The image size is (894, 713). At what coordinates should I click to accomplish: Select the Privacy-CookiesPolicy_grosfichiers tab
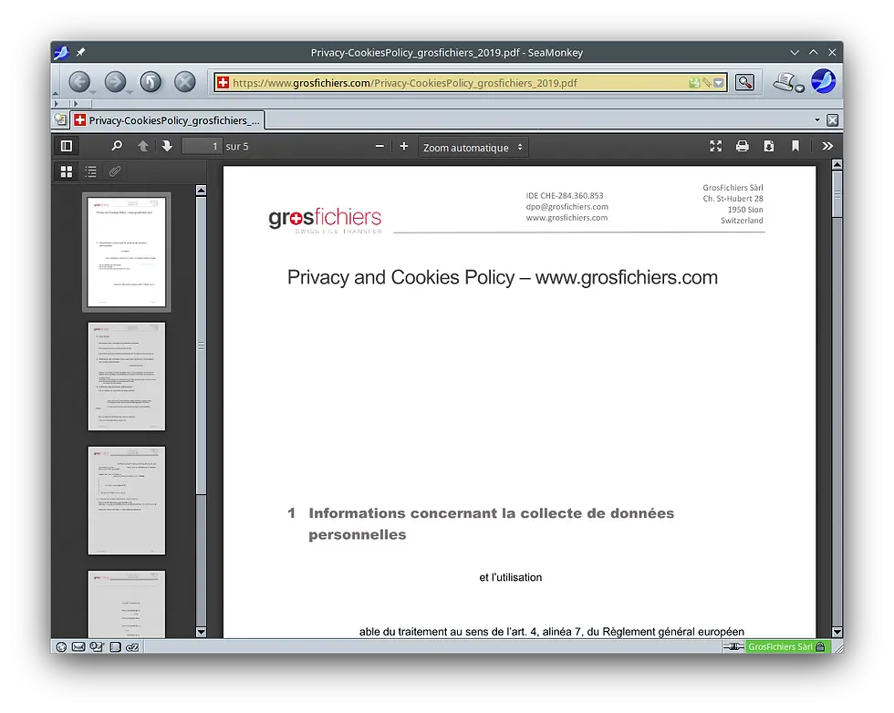coord(168,120)
